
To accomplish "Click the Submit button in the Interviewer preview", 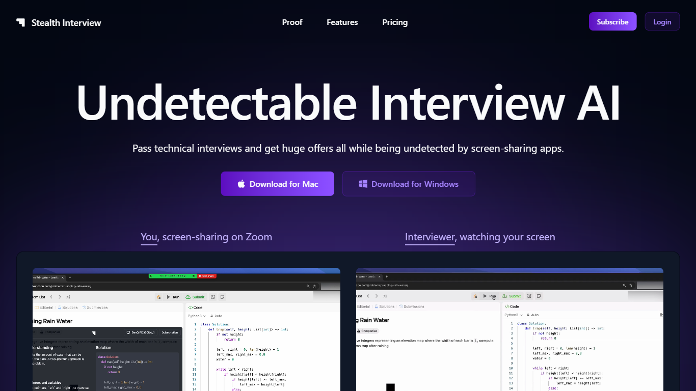I will tap(511, 296).
